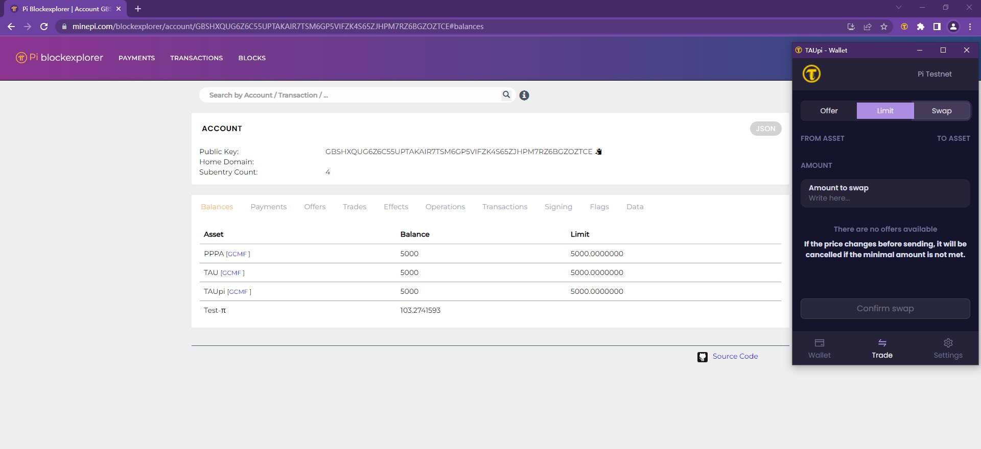Select the Data tab
The width and height of the screenshot is (981, 449).
tap(635, 207)
